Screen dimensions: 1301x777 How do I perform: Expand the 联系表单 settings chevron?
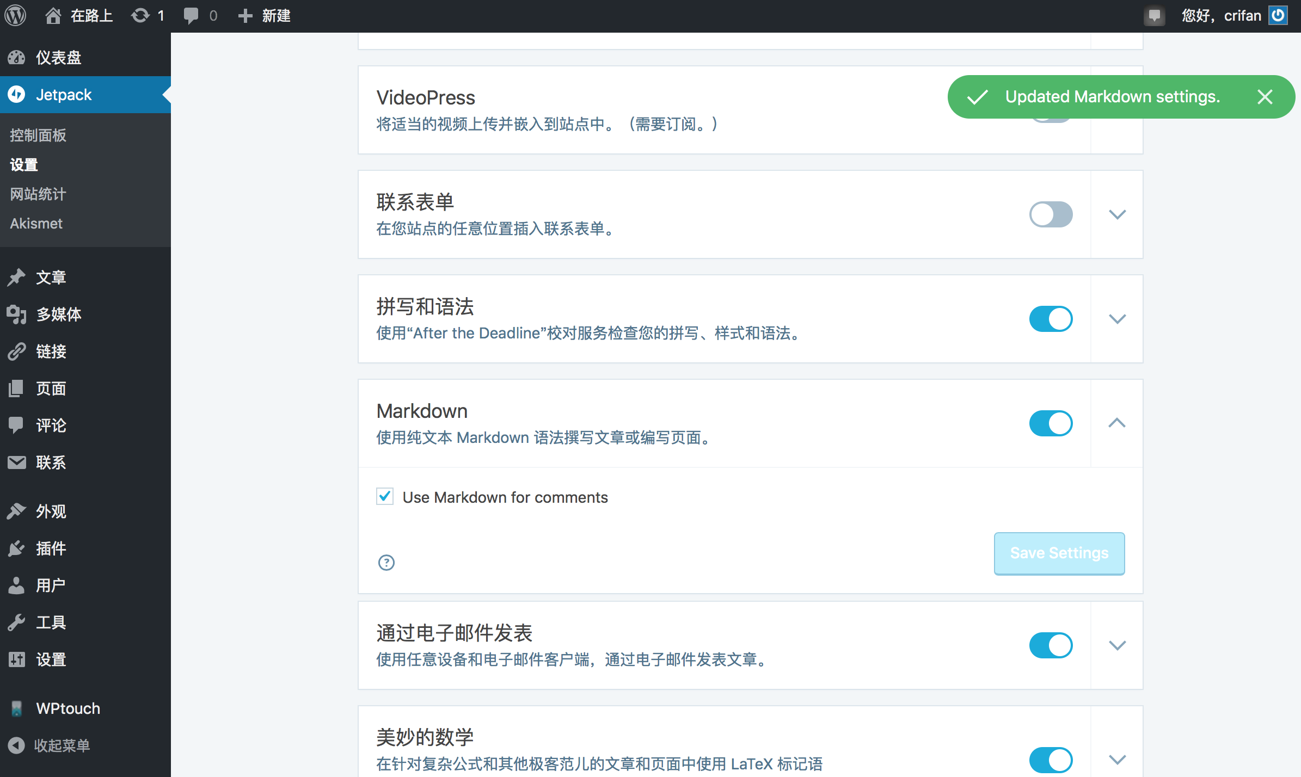coord(1117,214)
